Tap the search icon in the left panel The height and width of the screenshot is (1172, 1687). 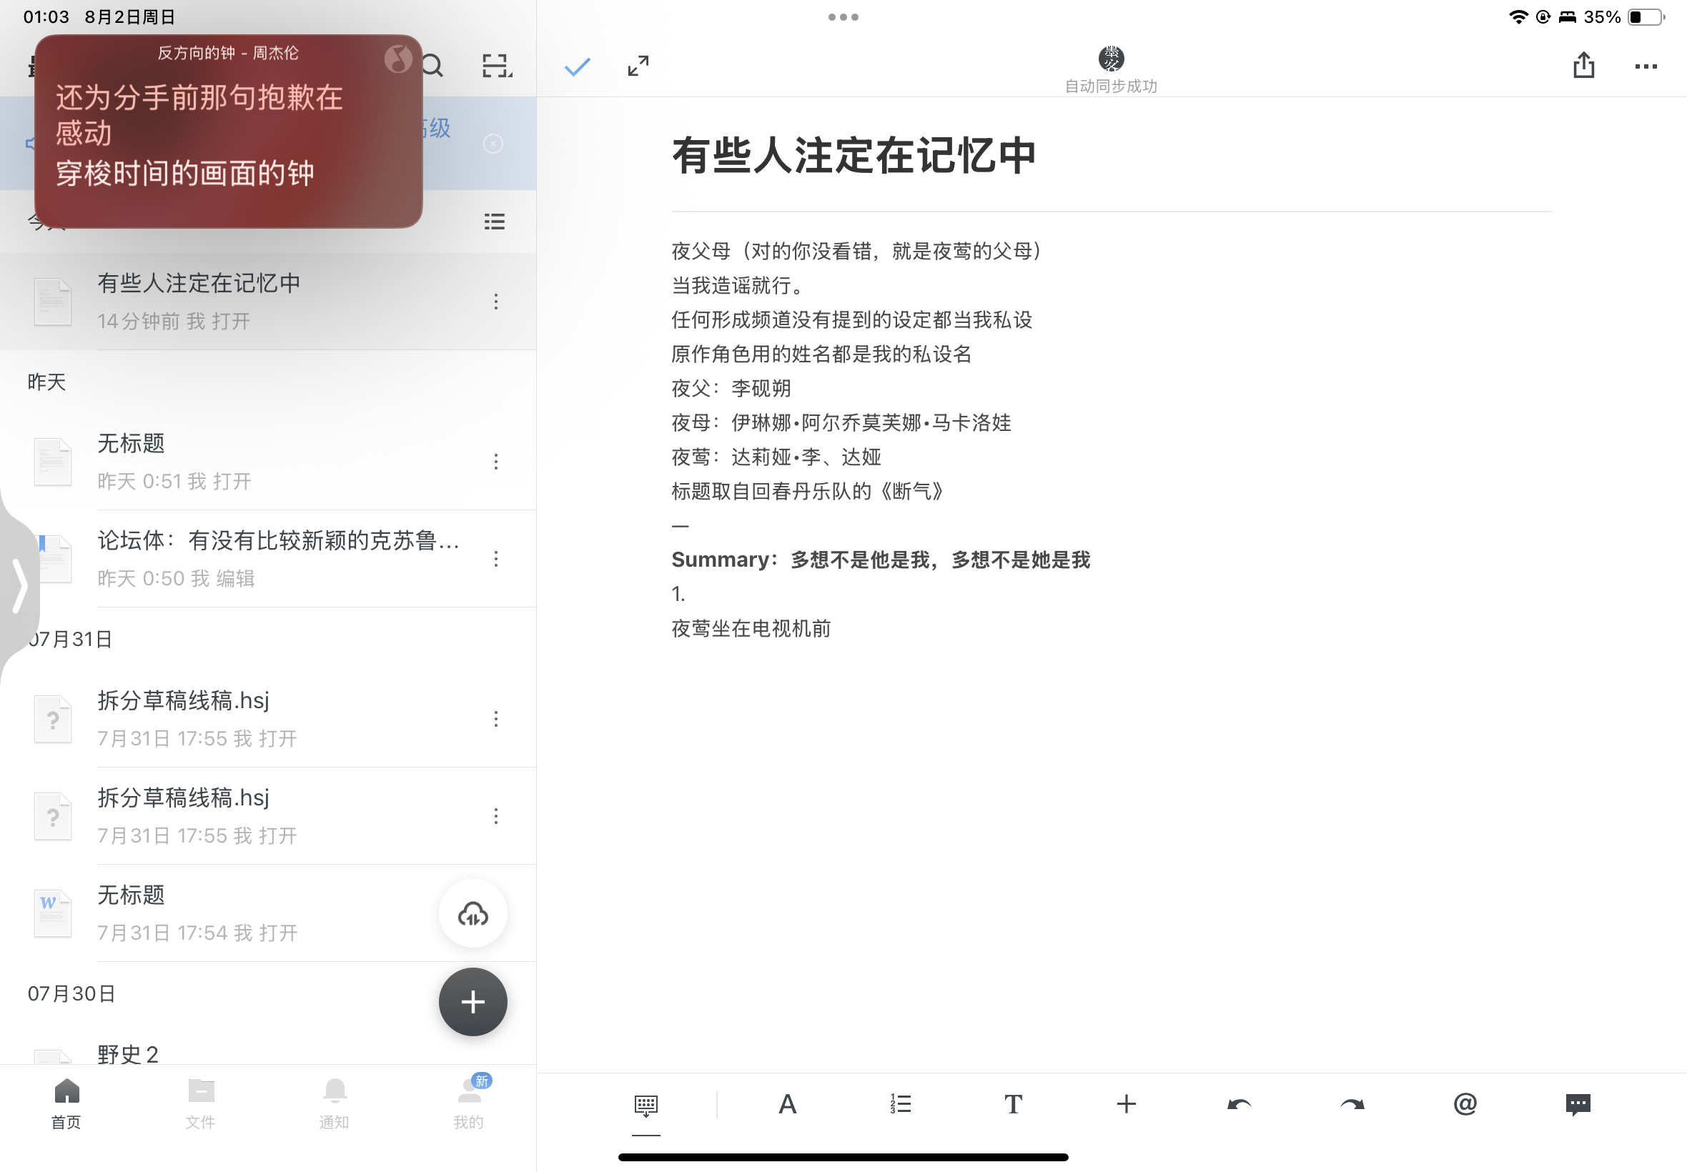point(433,66)
